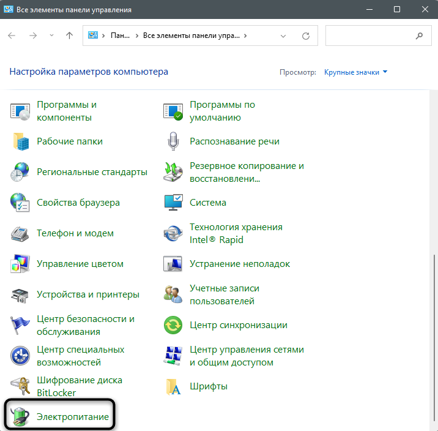Screen dimensions: 438x431
Task: Go back to previous location
Action: (12, 36)
